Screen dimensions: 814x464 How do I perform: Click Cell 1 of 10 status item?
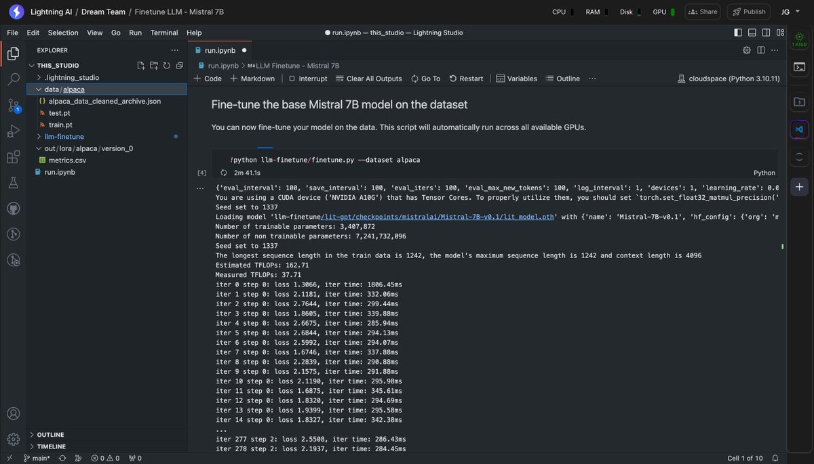(745, 458)
